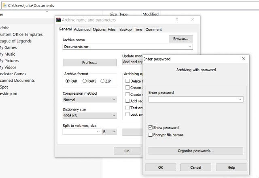
Task: Go to the Comment tab
Action: tap(153, 30)
